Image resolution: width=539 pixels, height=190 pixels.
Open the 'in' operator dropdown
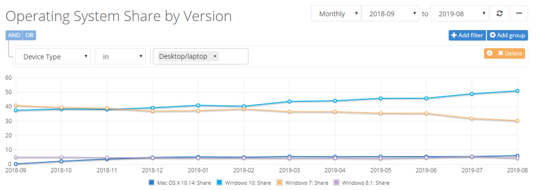click(x=120, y=56)
